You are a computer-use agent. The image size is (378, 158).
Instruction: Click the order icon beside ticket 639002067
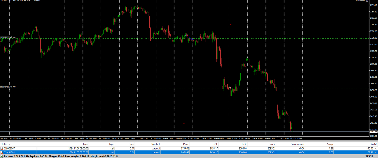click(x=2, y=148)
